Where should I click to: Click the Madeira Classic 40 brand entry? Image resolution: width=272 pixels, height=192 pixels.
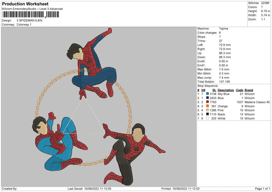pyautogui.click(x=257, y=102)
